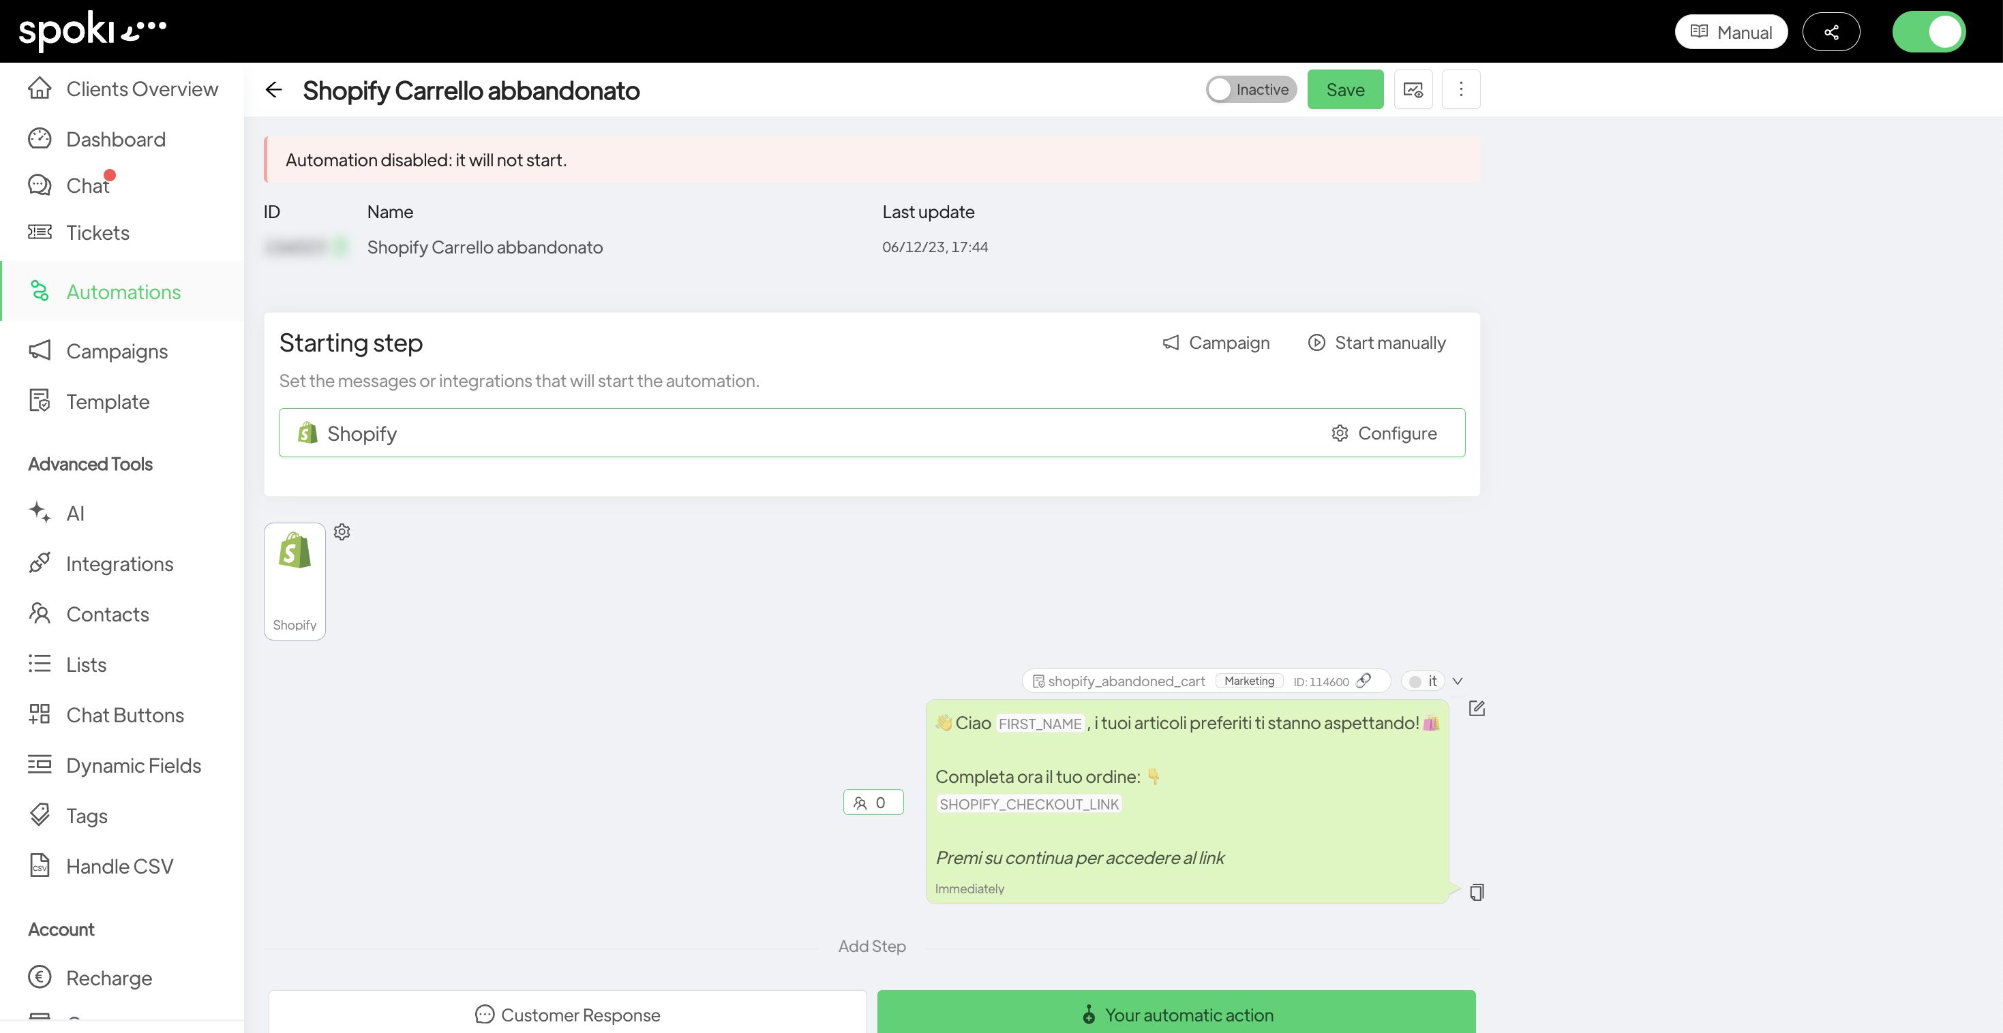Switch to the Customer Response tab
The height and width of the screenshot is (1033, 2003).
click(x=568, y=1013)
